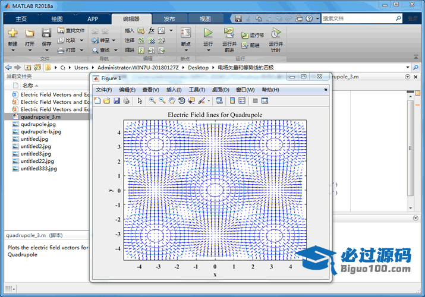The height and width of the screenshot is (297, 425).
Task: Print the figure using Figure 1 printer icon
Action: [x=126, y=101]
